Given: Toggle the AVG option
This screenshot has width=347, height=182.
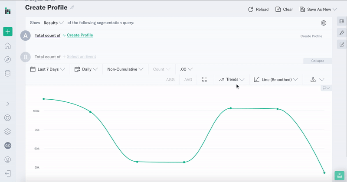Looking at the screenshot, I should tap(188, 80).
